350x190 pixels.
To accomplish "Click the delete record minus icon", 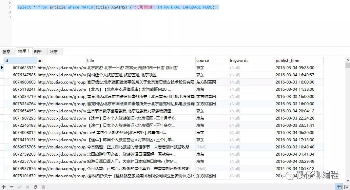I will click(11, 187).
